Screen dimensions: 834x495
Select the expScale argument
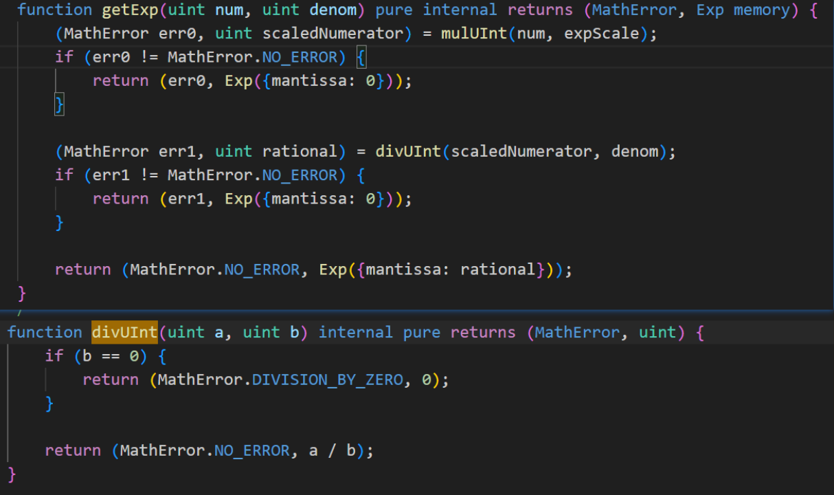tap(602, 34)
